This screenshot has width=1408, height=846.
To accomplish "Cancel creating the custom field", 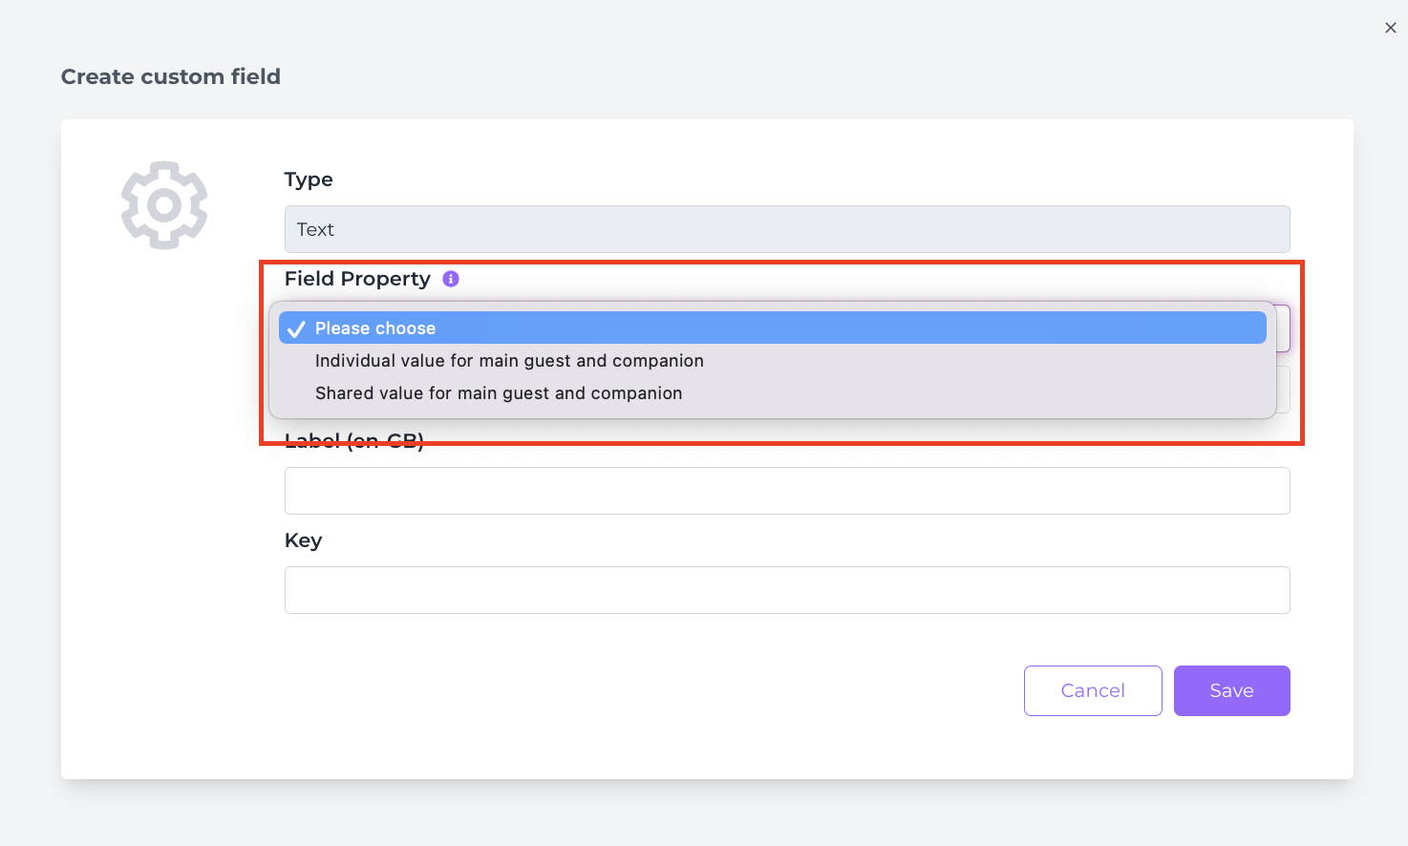I will [1093, 690].
